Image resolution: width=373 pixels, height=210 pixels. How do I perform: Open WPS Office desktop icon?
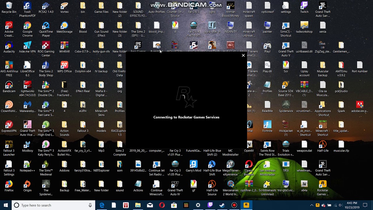[x=64, y=67]
